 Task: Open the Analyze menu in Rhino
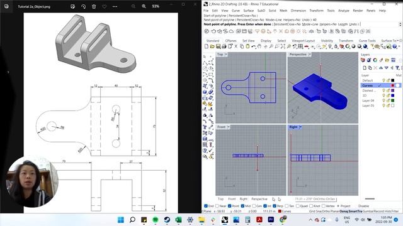click(344, 11)
